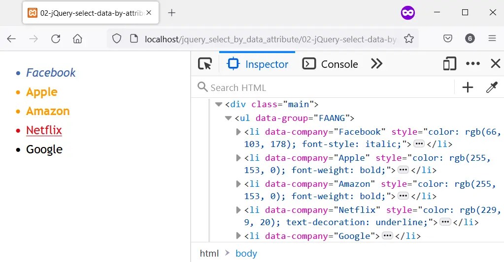
Task: Switch to the Inspector panel
Action: [258, 64]
